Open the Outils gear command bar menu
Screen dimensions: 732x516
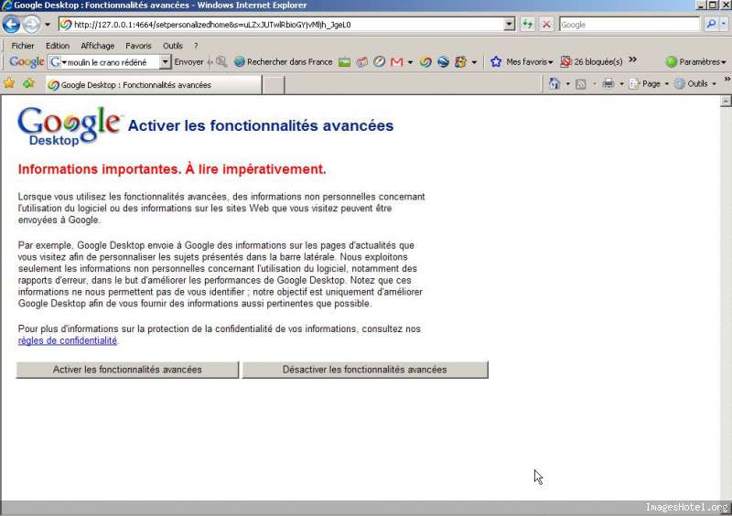(x=695, y=84)
